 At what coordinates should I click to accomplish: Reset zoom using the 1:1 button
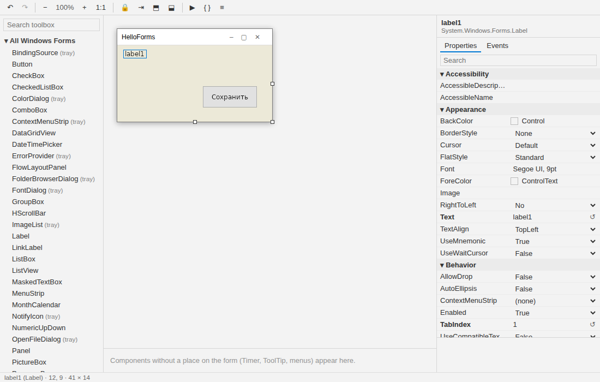pos(101,7)
